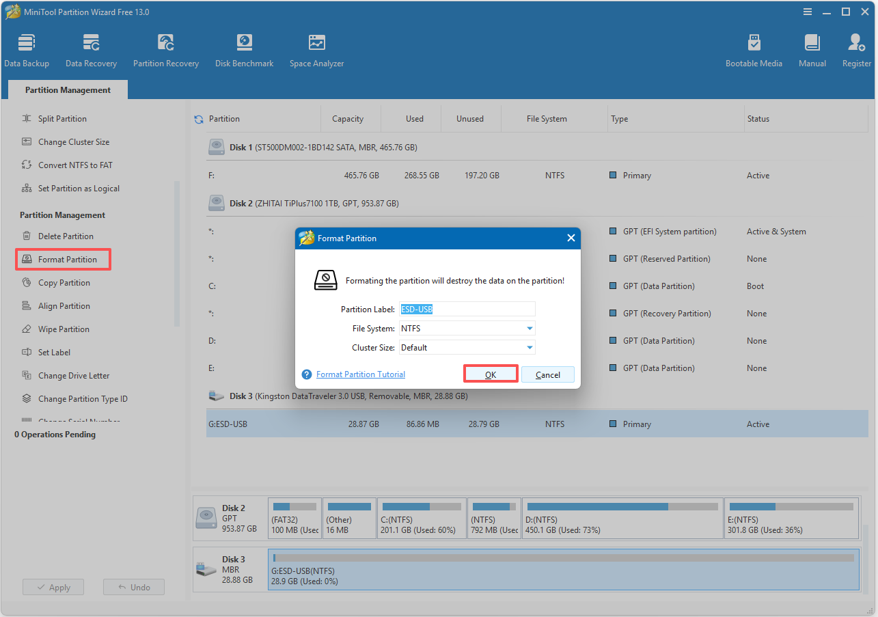This screenshot has width=878, height=617.
Task: Switch to the Partition Management tab
Action: 67,90
